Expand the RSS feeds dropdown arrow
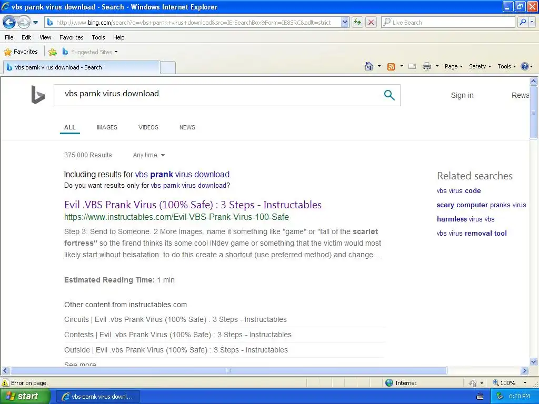 click(402, 66)
